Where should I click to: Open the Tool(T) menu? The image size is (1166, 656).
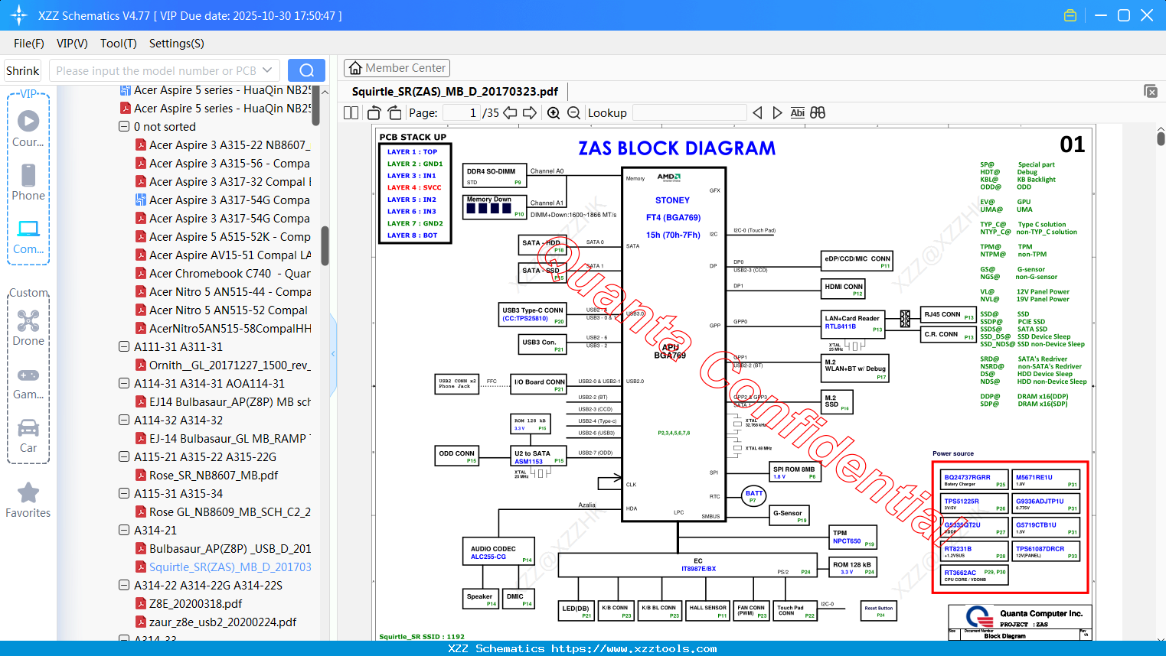(119, 44)
